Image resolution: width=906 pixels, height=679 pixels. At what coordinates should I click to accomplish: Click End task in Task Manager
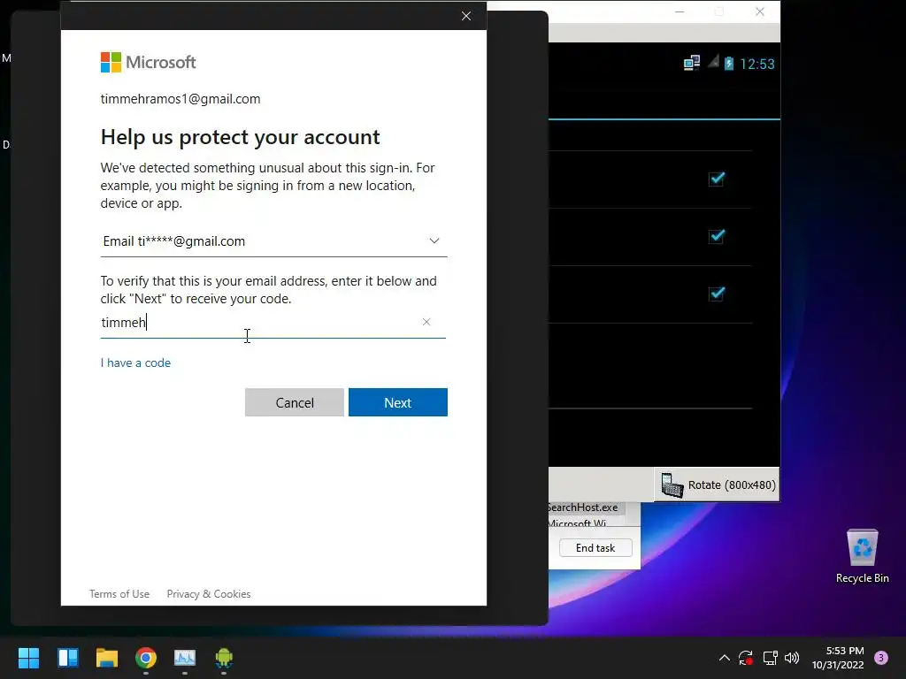[x=595, y=548]
